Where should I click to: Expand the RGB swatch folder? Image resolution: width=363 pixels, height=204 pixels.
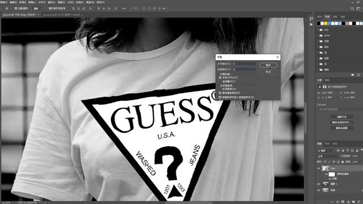click(318, 30)
